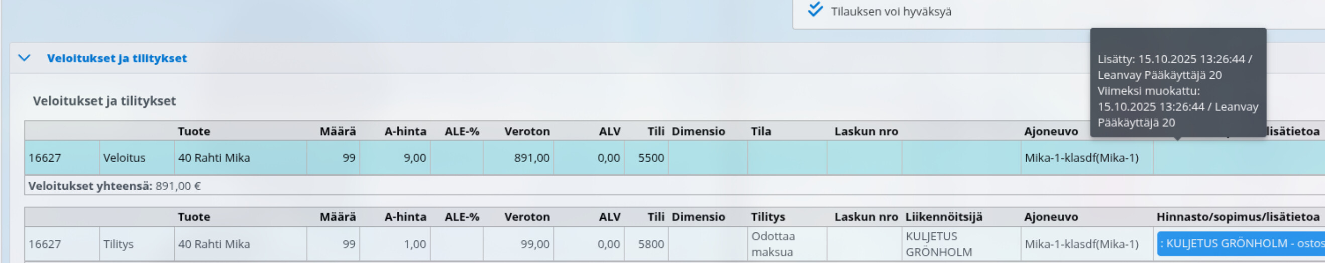Click the Tilauksen voi hyväksyä text
Image resolution: width=1325 pixels, height=263 pixels.
pos(891,12)
